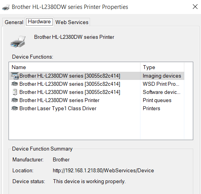201x194 pixels.
Task: Select the WSD Print Pro... row's device name
Action: [70, 84]
